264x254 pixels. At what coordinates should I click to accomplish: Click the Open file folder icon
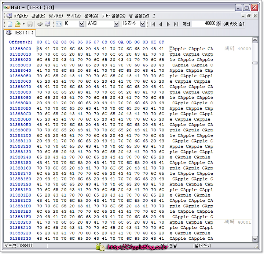click(x=18, y=24)
